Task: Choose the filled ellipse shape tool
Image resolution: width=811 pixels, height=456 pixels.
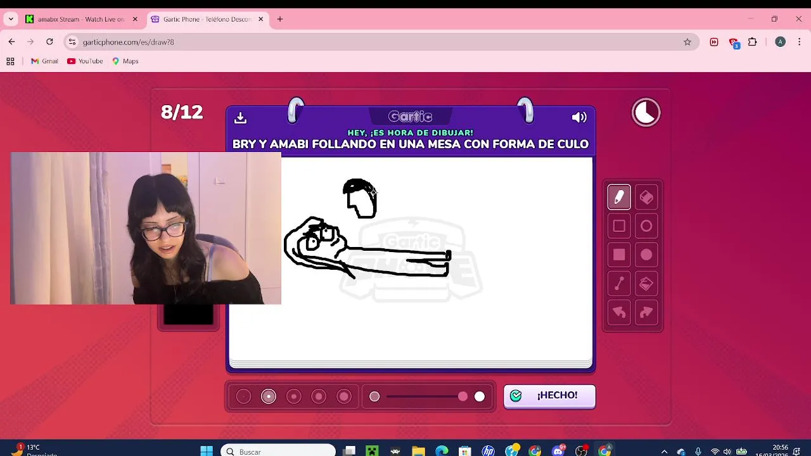Action: point(646,255)
